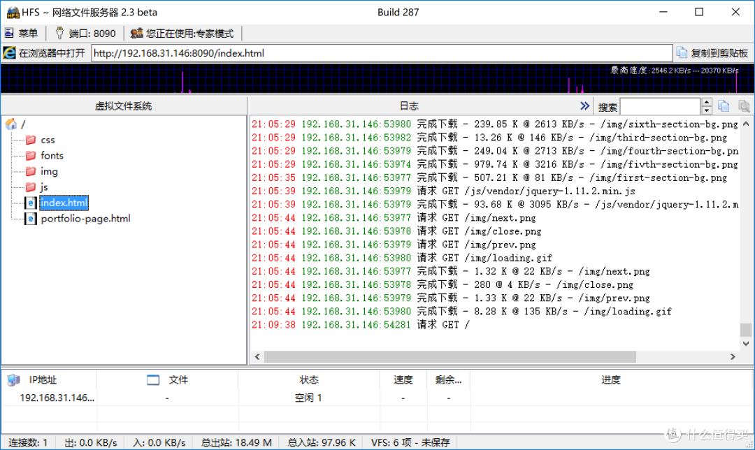Click 复制到剪贴板 button
The height and width of the screenshot is (450, 755).
712,53
